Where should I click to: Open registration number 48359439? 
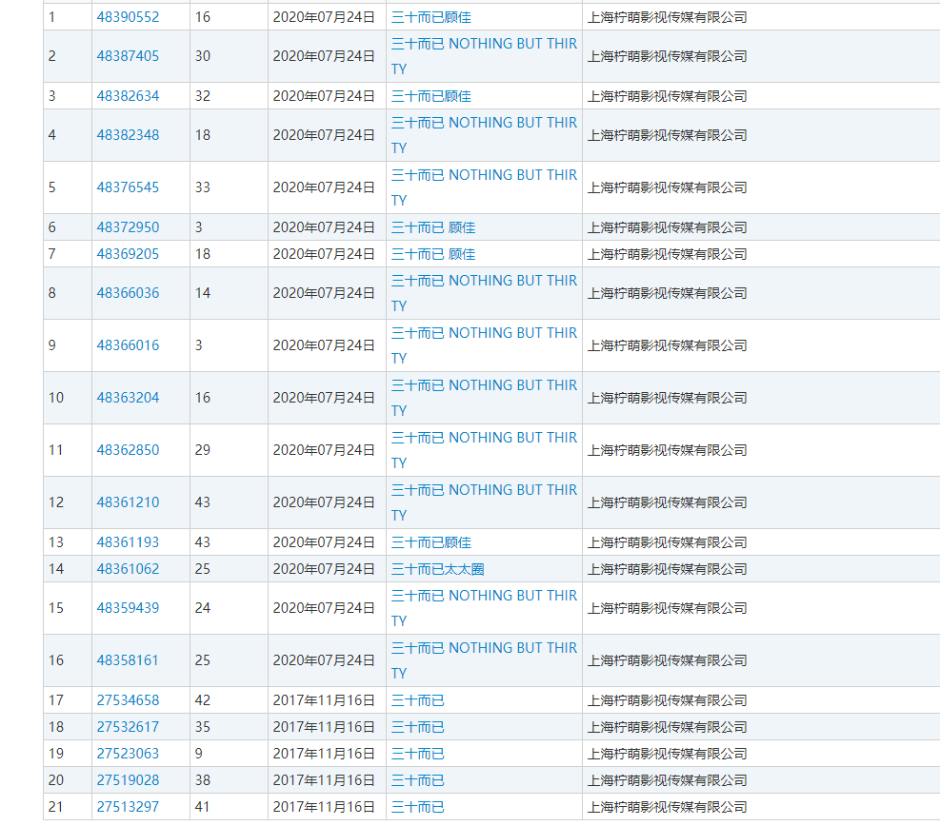click(x=128, y=608)
